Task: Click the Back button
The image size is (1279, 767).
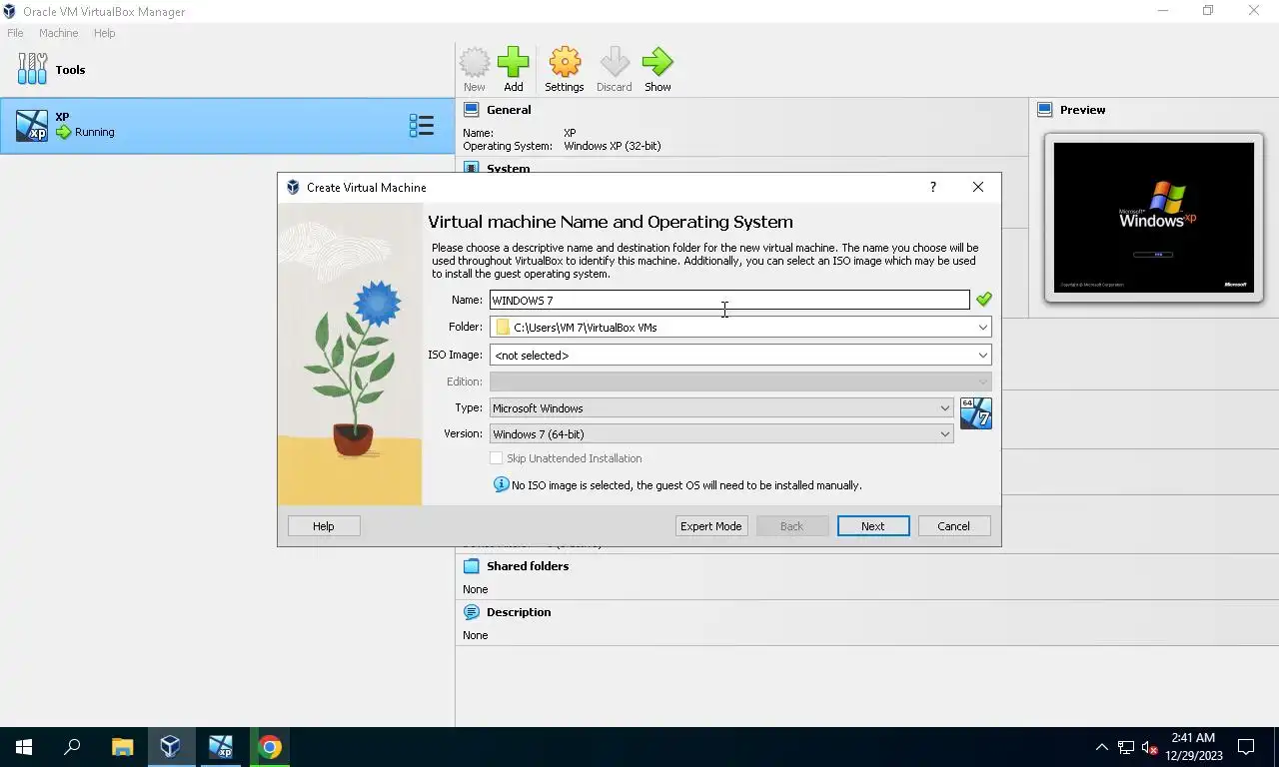Action: tap(791, 526)
